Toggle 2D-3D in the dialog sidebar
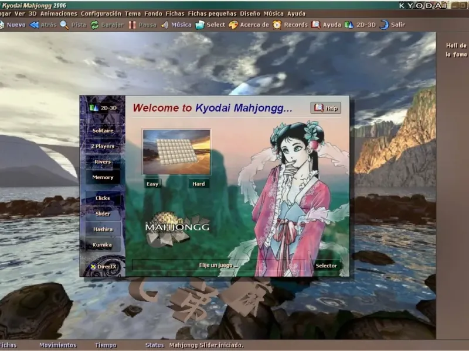The image size is (469, 351). pyautogui.click(x=103, y=108)
